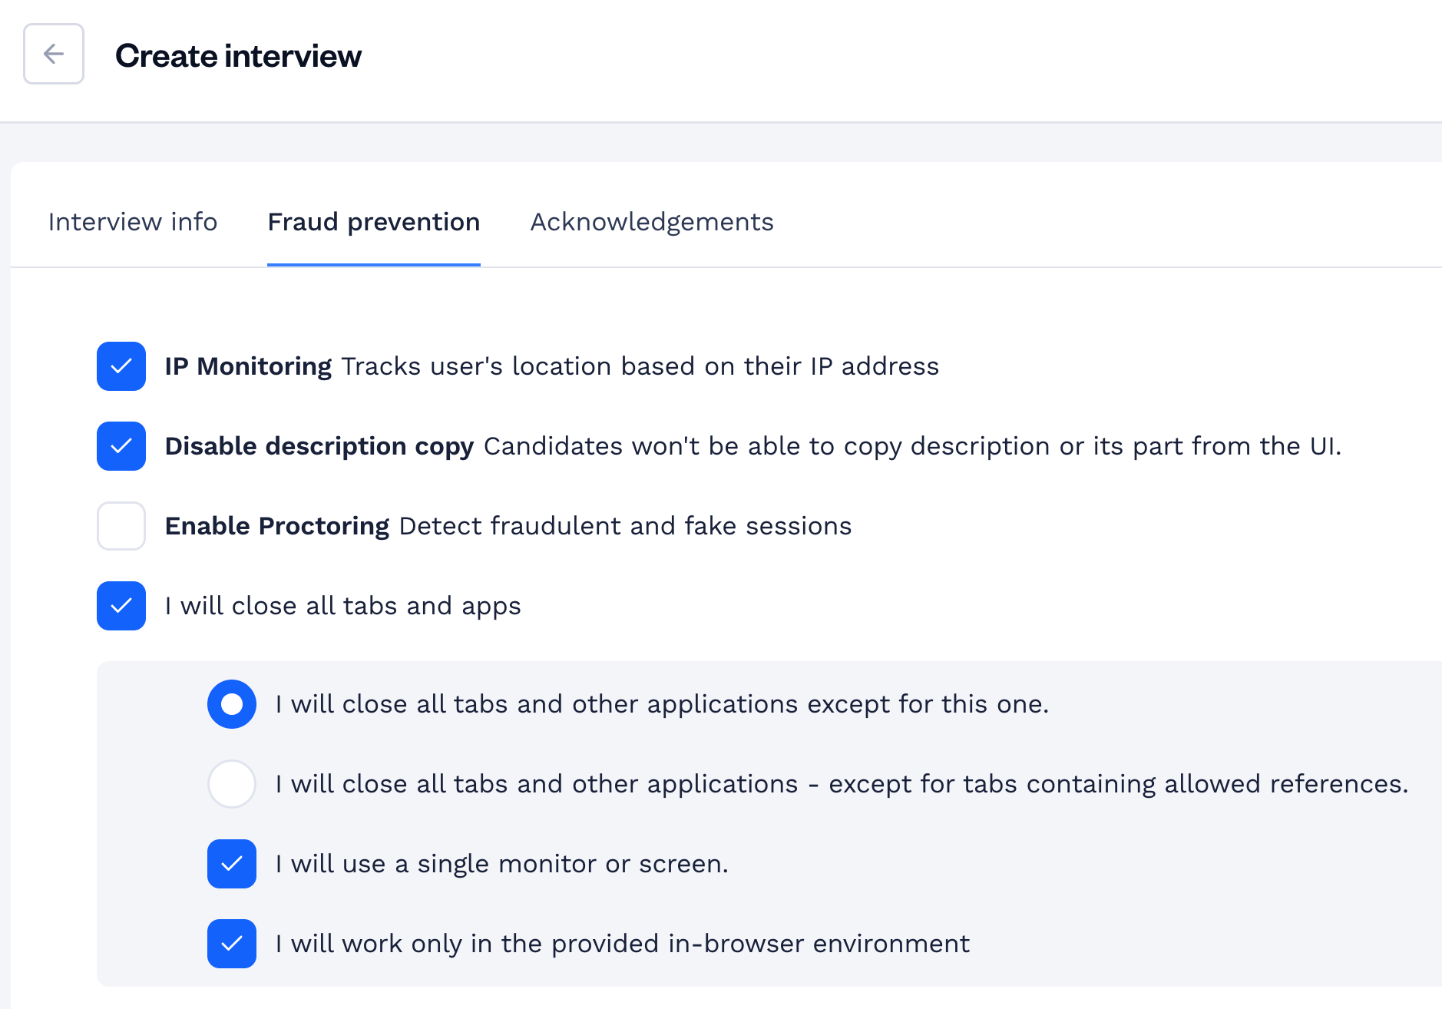Click the bold 'IP Monitoring' label text
1442x1009 pixels.
click(248, 366)
